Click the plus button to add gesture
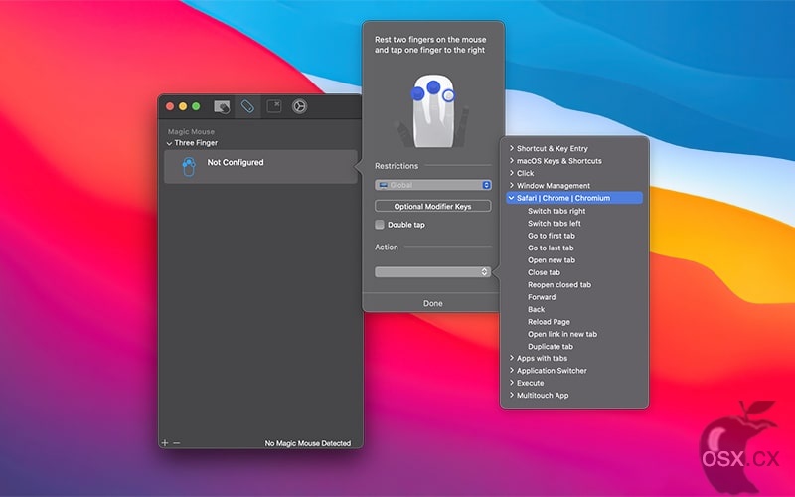 coord(165,442)
